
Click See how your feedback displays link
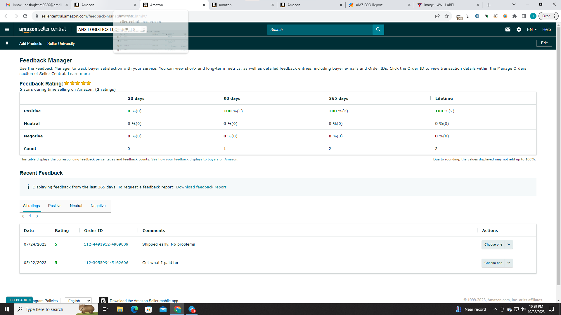pos(195,159)
